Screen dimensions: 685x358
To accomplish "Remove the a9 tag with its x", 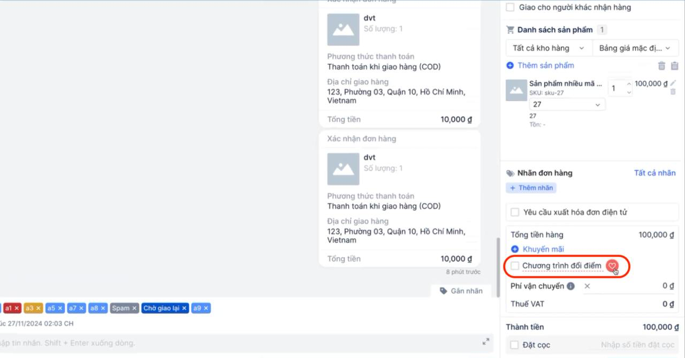I will pyautogui.click(x=206, y=308).
